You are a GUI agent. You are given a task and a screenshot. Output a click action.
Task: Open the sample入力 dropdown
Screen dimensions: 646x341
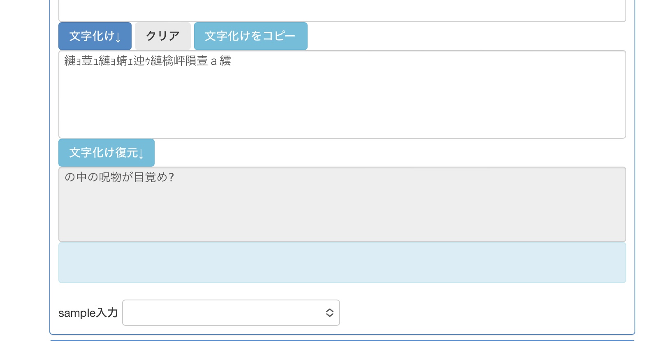[231, 313]
